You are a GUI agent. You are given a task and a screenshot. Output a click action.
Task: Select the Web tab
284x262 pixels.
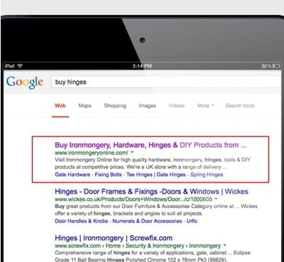[x=60, y=106]
